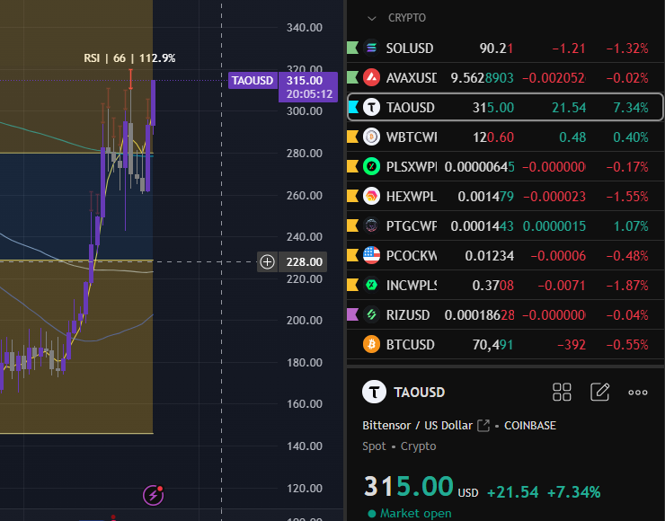Click the INC logo icon
665x521 pixels.
pyautogui.click(x=371, y=286)
